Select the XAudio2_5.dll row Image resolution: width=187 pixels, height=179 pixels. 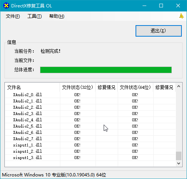[90, 126]
